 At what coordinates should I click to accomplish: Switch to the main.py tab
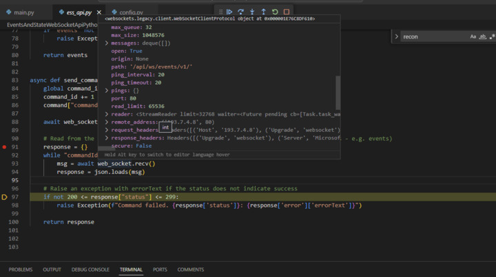coord(23,12)
